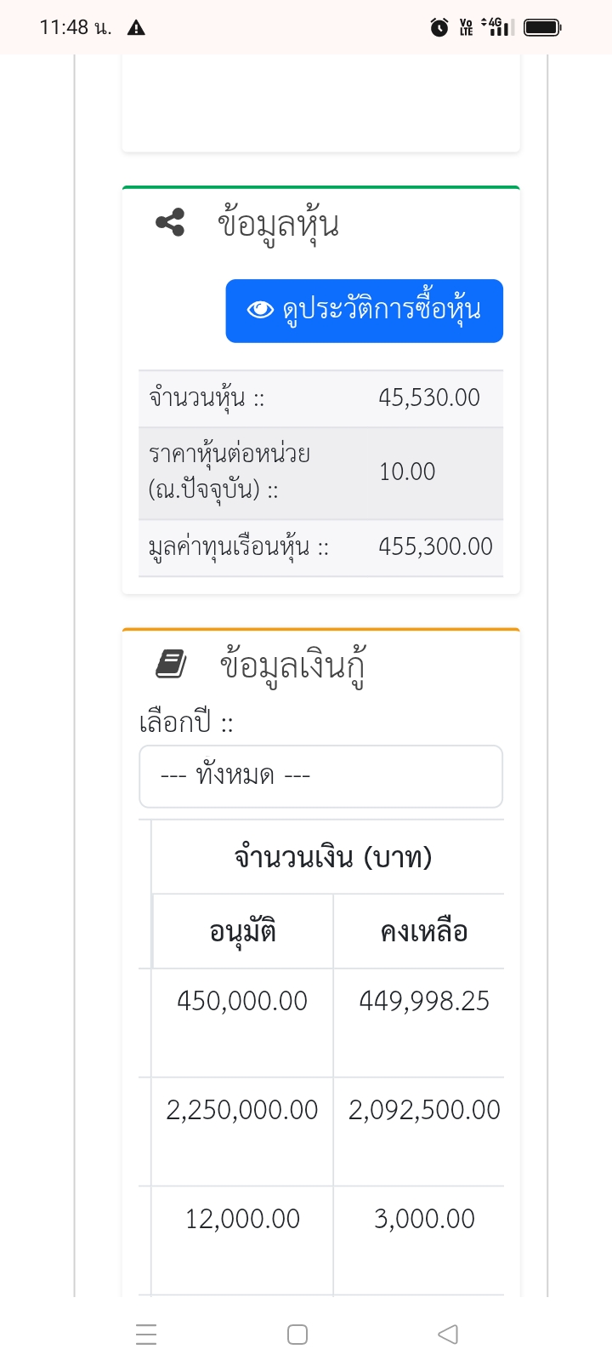Click the book icon beside ข้อมูลเงินกู้

tap(171, 664)
